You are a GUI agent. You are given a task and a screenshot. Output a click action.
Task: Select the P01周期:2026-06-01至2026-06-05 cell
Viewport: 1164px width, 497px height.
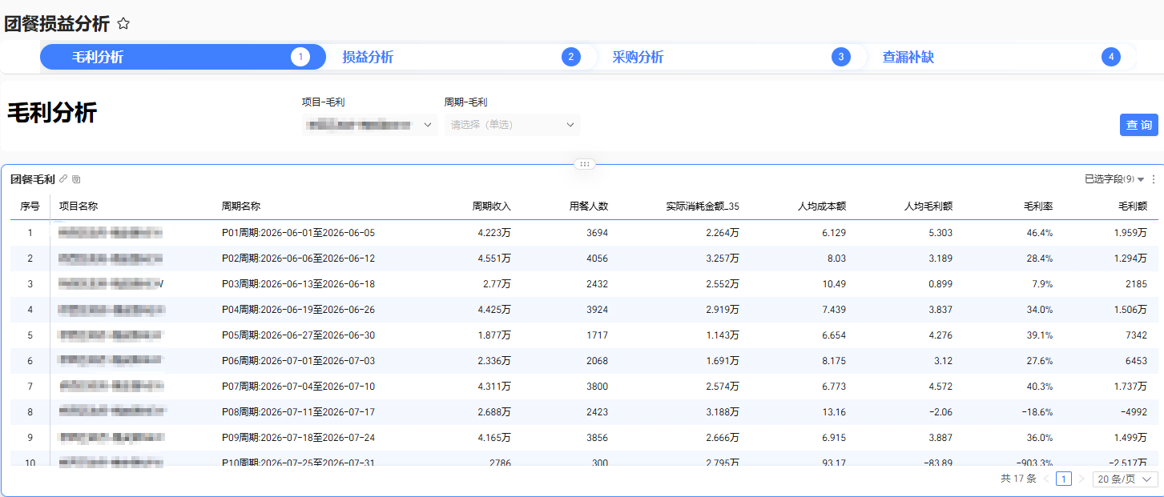pos(298,233)
